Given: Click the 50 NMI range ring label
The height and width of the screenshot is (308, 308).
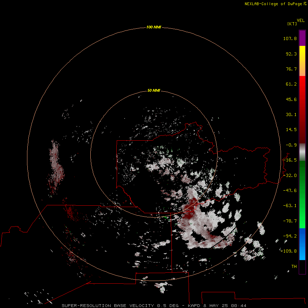Looking at the screenshot, I should pyautogui.click(x=154, y=90).
